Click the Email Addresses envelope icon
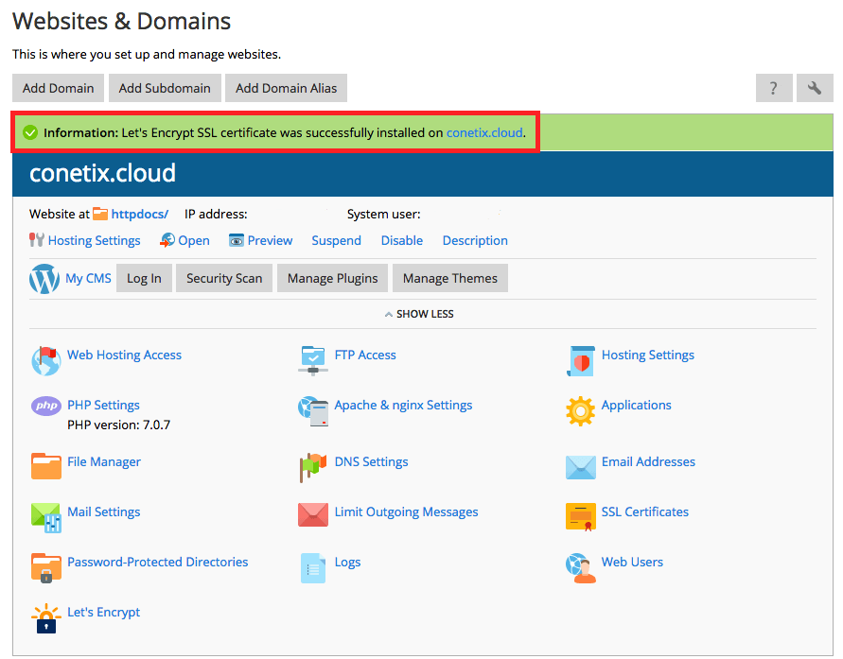Viewport: 843px width, 659px height. pyautogui.click(x=580, y=465)
